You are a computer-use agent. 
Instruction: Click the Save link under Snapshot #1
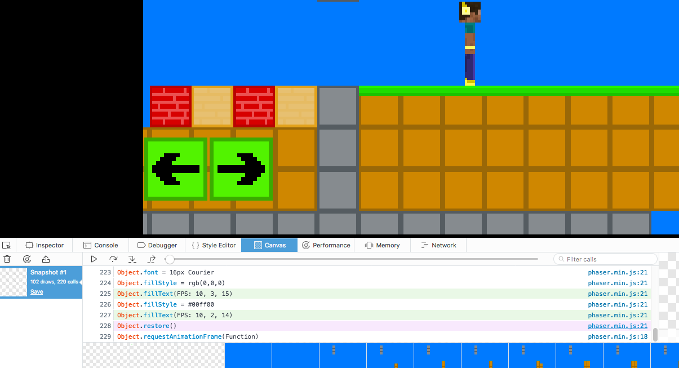pos(37,292)
